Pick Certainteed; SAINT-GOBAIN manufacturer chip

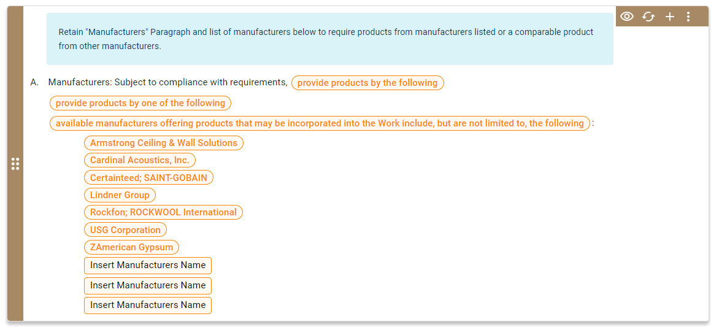point(148,178)
